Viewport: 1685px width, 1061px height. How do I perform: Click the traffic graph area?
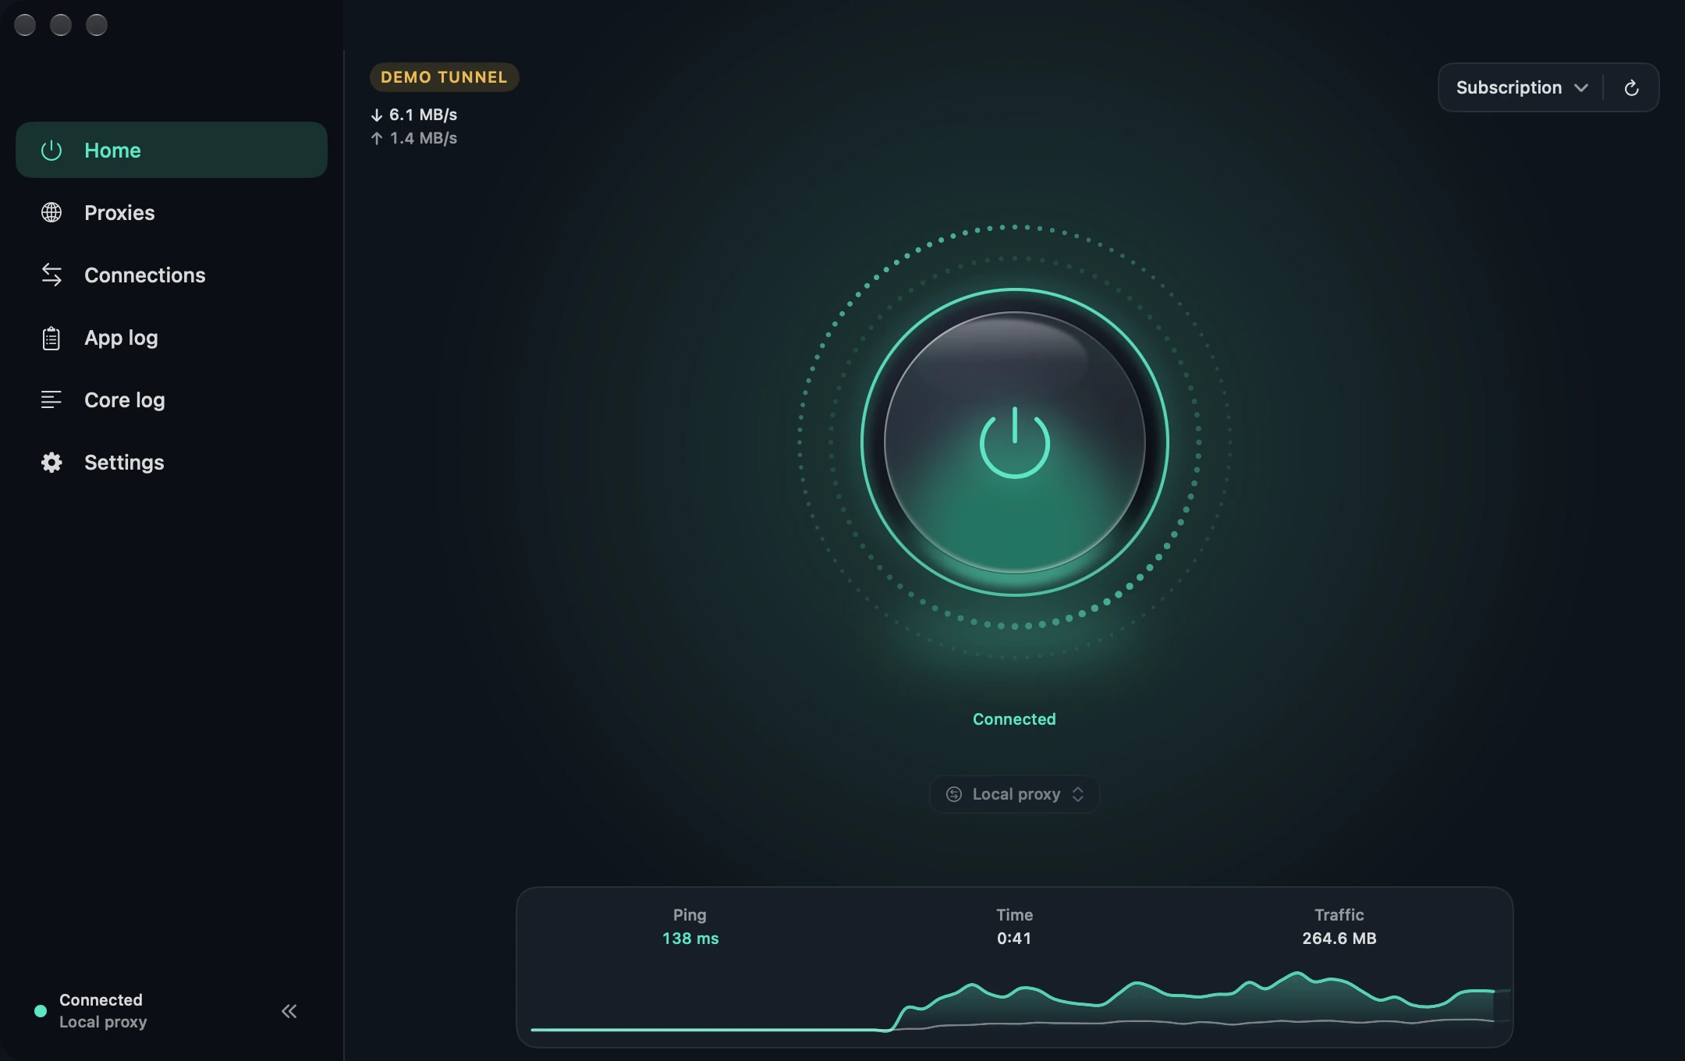pos(1020,1002)
